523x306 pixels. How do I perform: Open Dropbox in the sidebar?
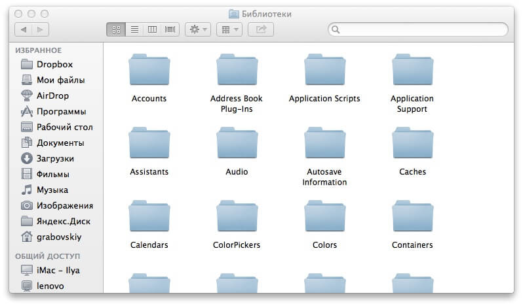click(47, 64)
